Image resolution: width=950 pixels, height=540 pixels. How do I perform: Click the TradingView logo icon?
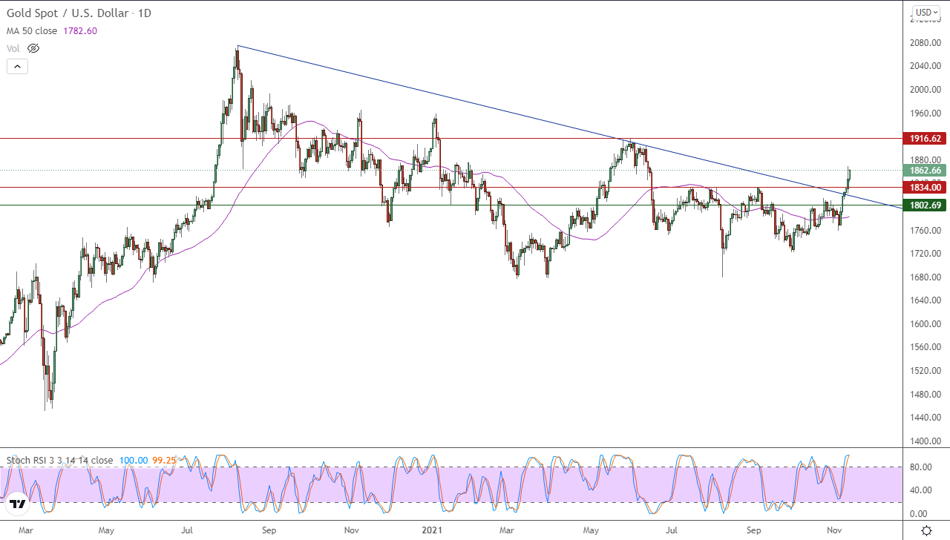point(19,505)
